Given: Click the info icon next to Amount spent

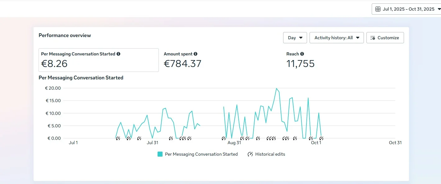Looking at the screenshot, I should [x=195, y=54].
